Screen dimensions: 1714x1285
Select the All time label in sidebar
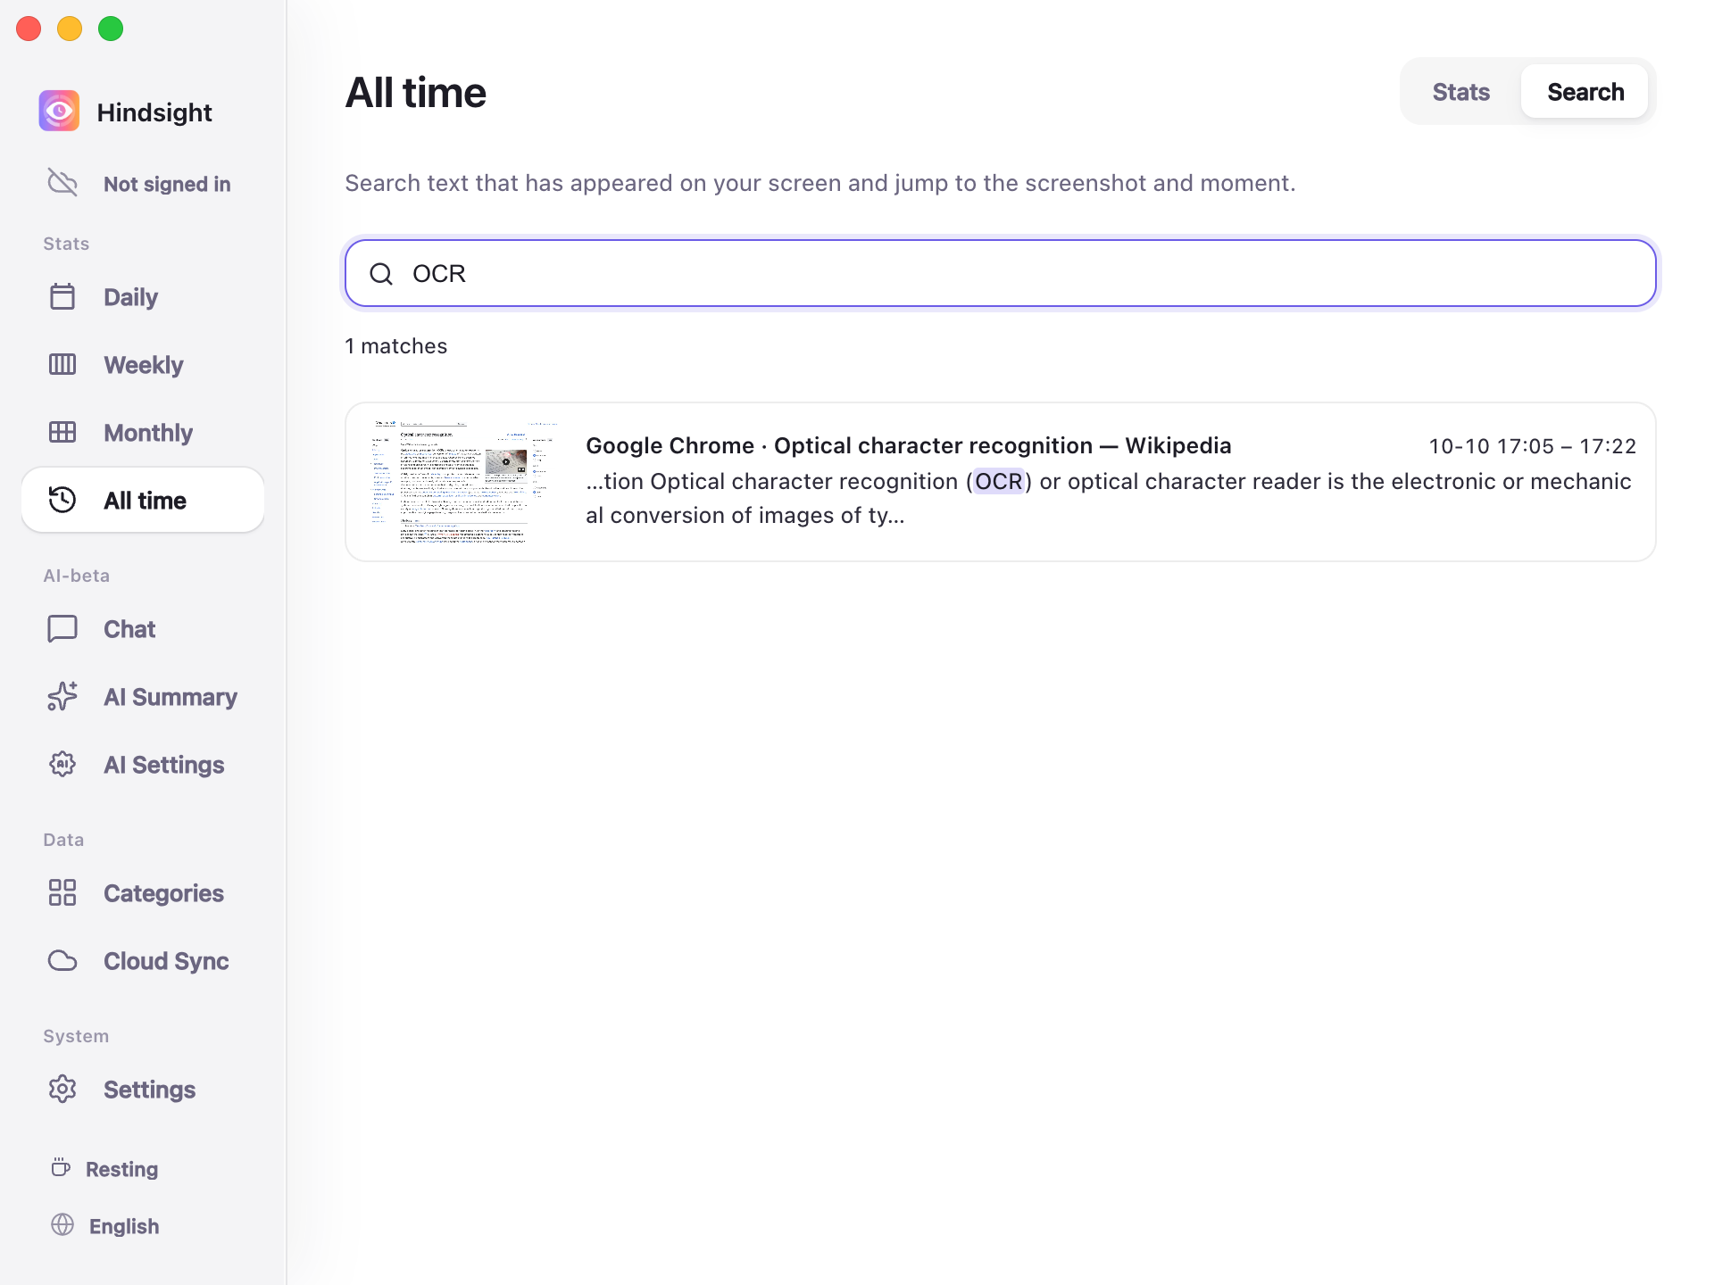(x=145, y=501)
